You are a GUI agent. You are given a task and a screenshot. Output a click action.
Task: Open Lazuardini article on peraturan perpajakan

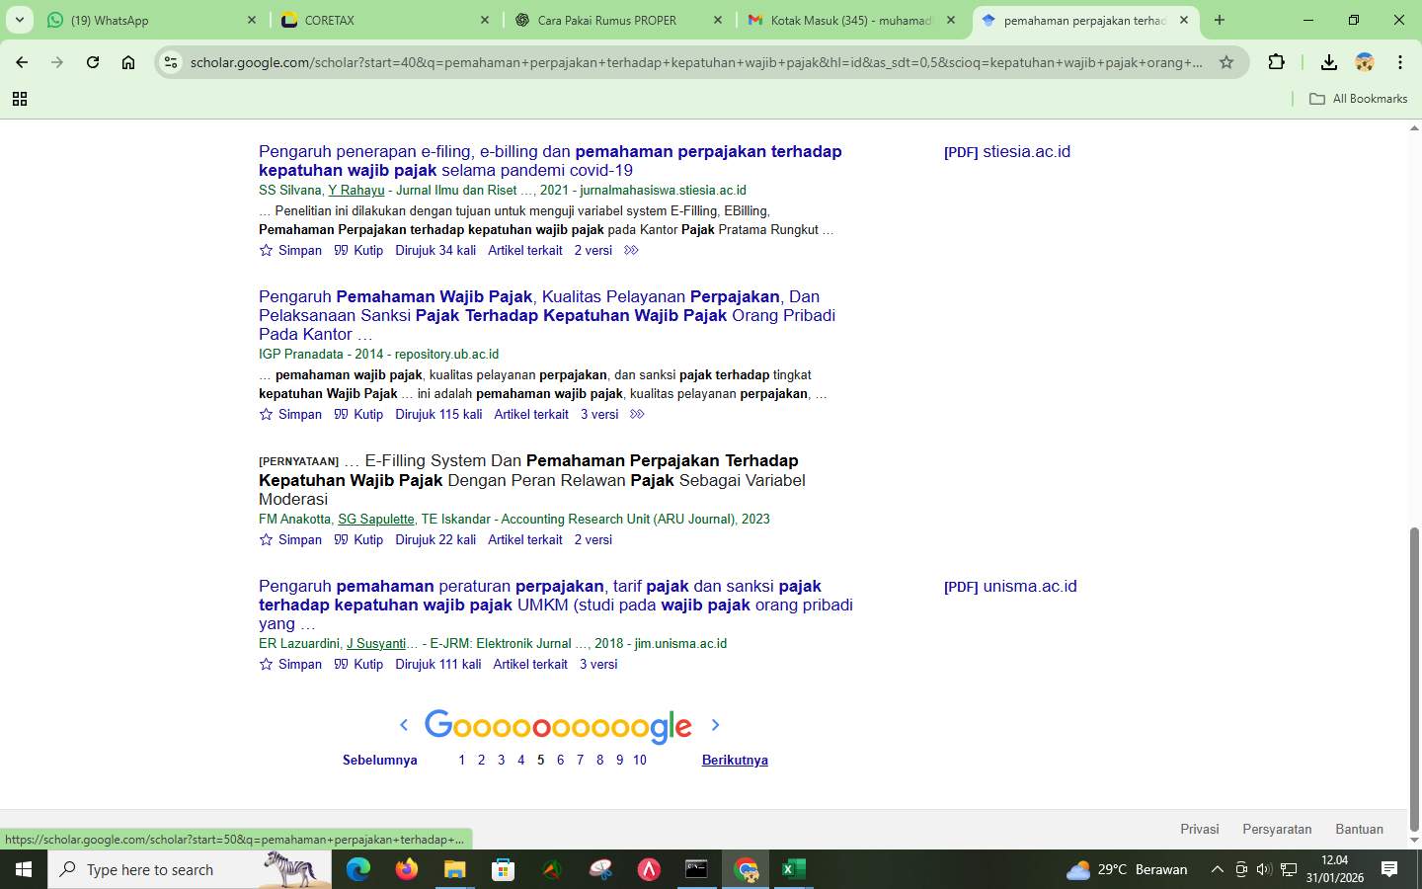[x=556, y=605]
